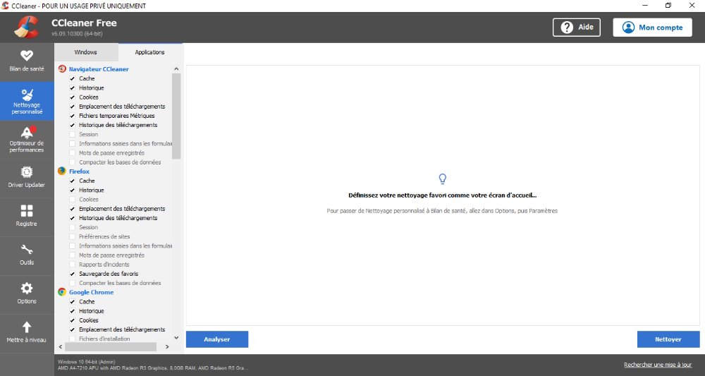This screenshot has height=376, width=705.
Task: Click horizontal scroll right arrow
Action: point(167,347)
